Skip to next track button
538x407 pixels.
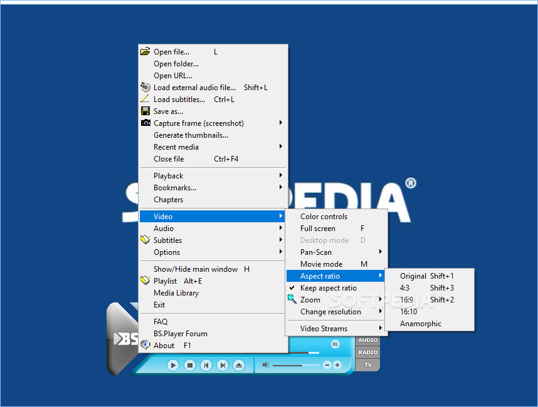[223, 365]
